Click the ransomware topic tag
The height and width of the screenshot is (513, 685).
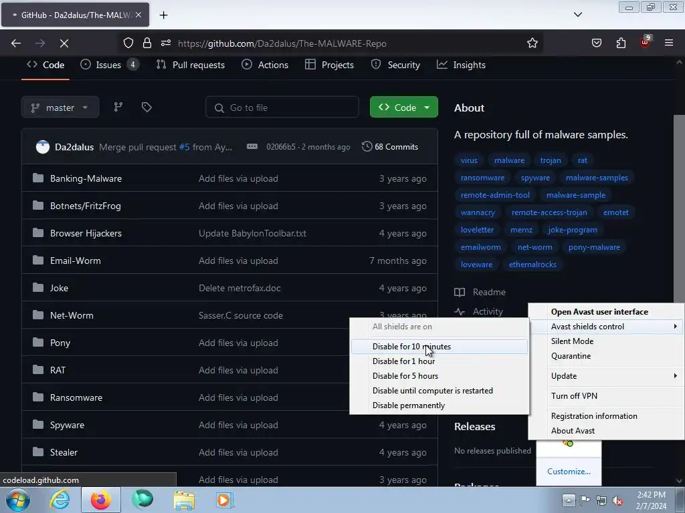[x=482, y=178]
